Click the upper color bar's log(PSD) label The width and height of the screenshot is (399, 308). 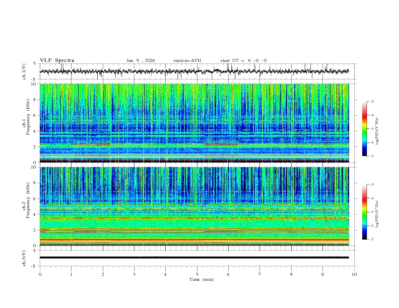pyautogui.click(x=377, y=131)
